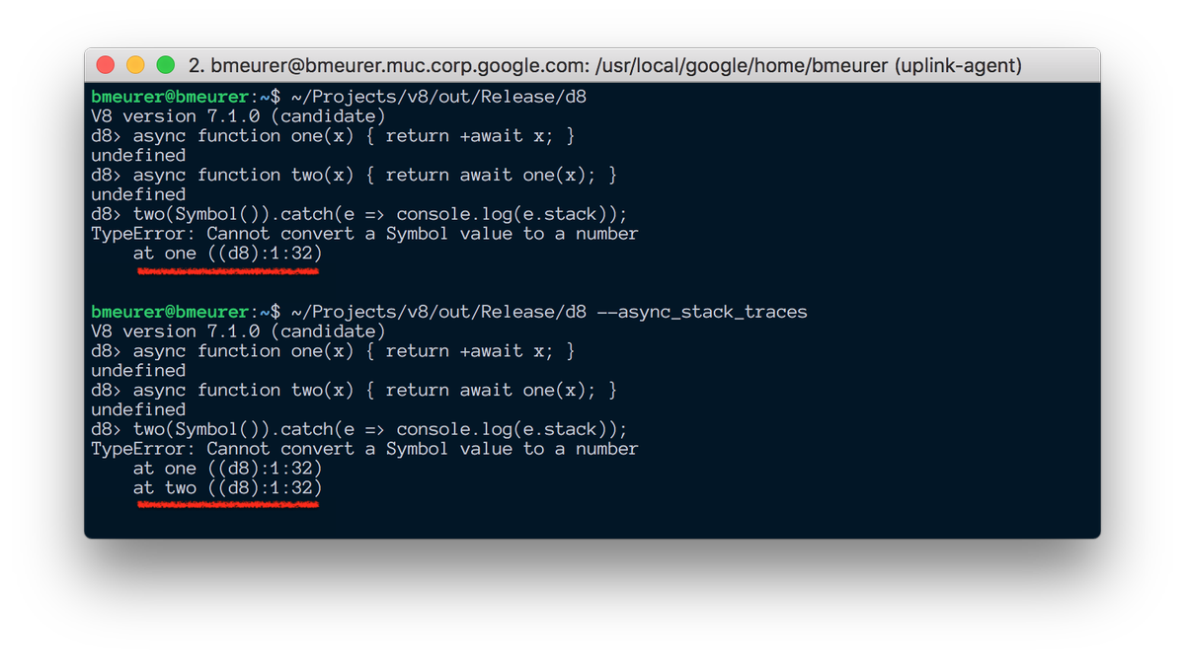Image resolution: width=1185 pixels, height=659 pixels.
Task: Click second 'V8 version 7.1.0 (candidate)' line
Action: (x=238, y=331)
